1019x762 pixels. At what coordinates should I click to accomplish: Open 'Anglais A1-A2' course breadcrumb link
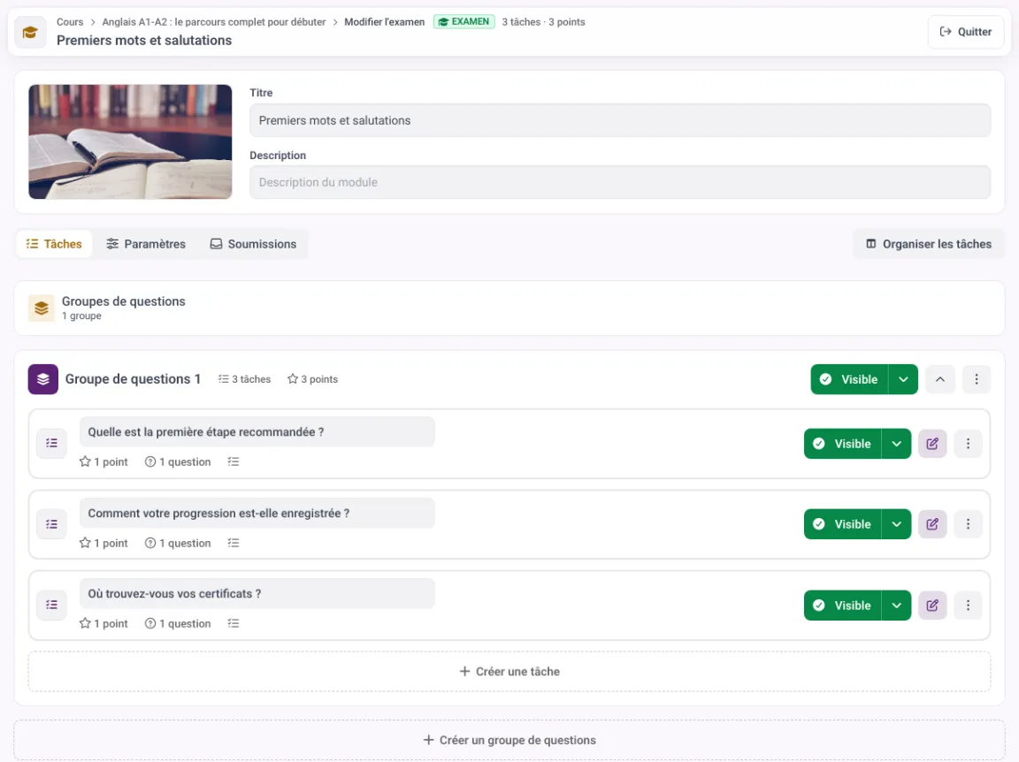(214, 21)
